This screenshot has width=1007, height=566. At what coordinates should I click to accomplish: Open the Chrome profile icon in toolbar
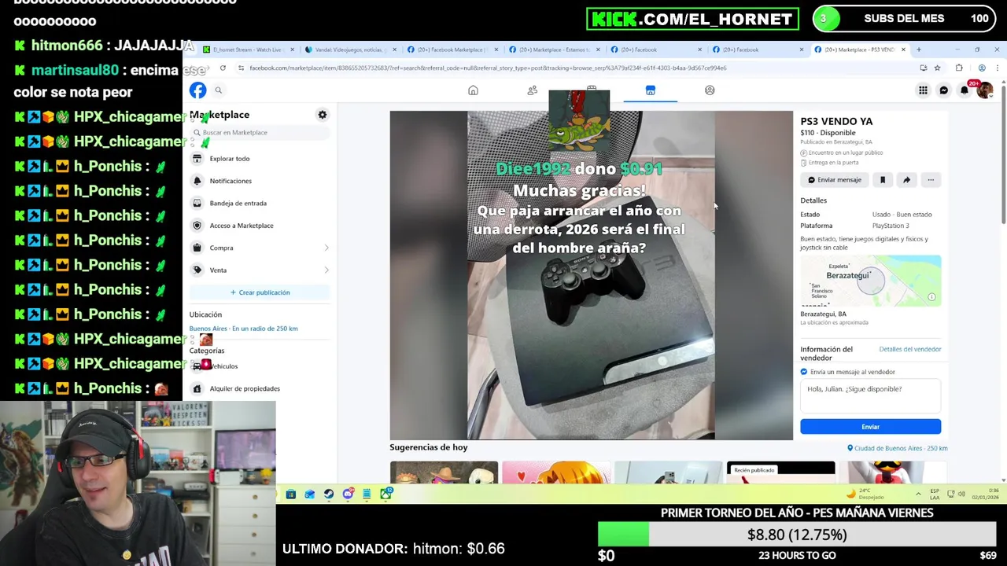(x=982, y=68)
